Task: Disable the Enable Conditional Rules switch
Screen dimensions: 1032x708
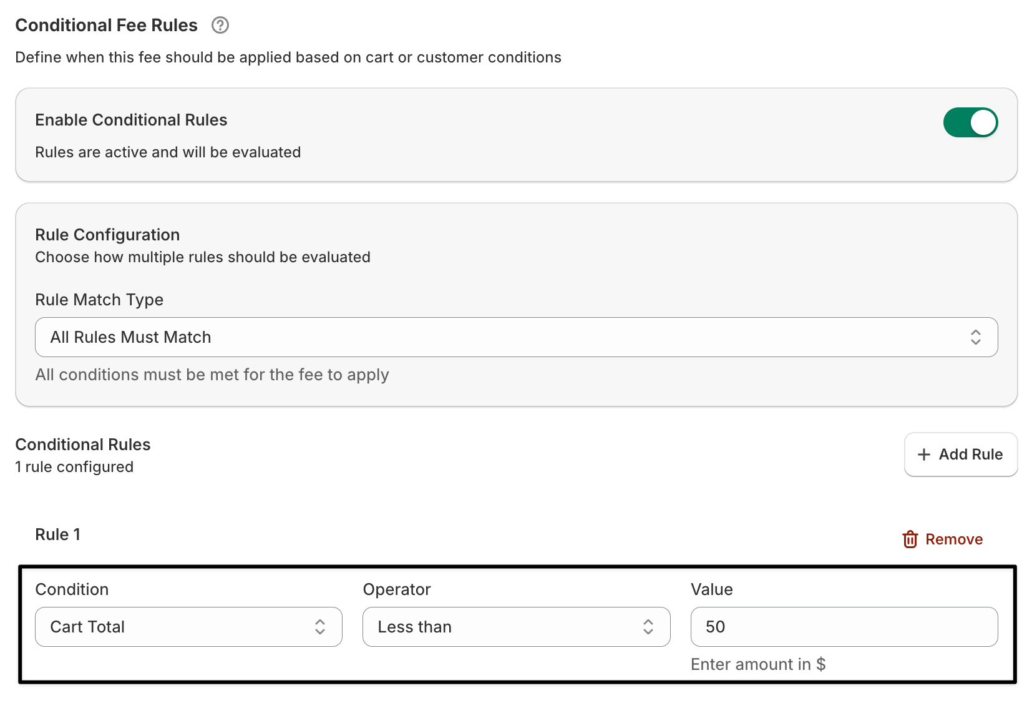Action: pos(970,122)
